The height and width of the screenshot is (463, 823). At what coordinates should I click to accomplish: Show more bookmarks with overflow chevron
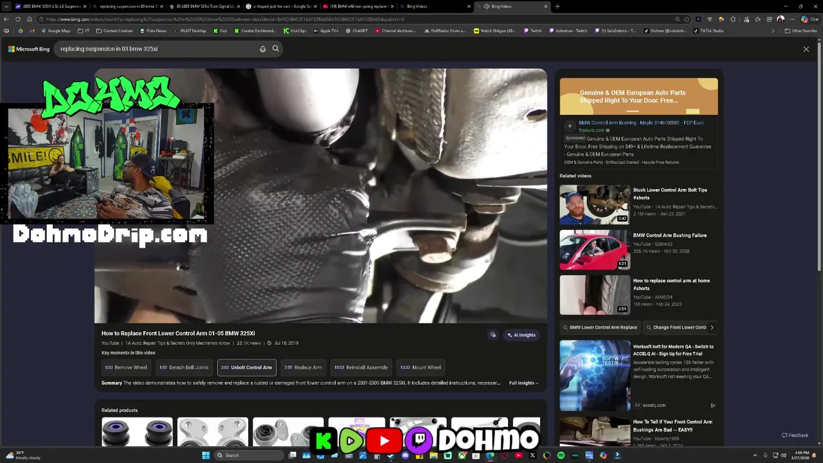coord(773,31)
